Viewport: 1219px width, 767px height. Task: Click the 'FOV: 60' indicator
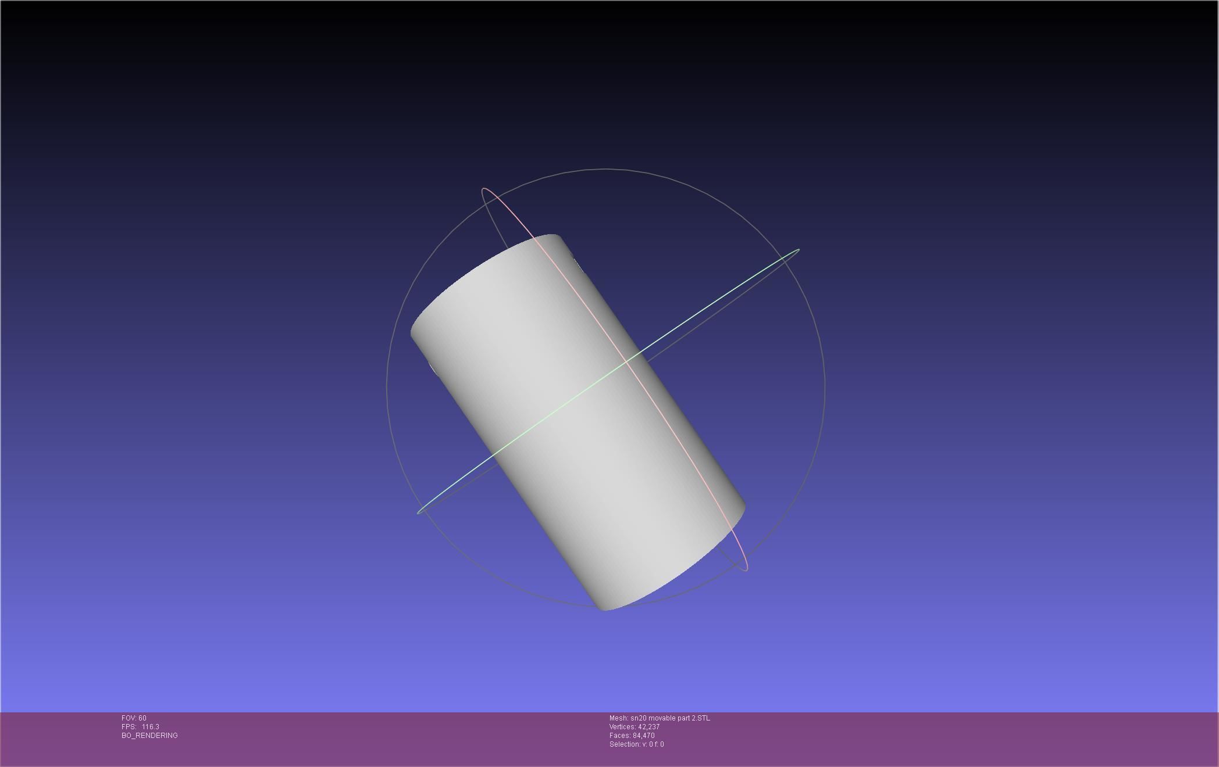point(134,718)
